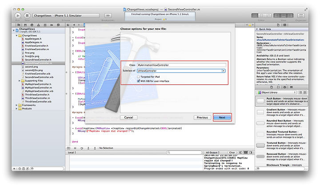Show the File Template library
This screenshot has height=187, width=320.
(272, 87)
